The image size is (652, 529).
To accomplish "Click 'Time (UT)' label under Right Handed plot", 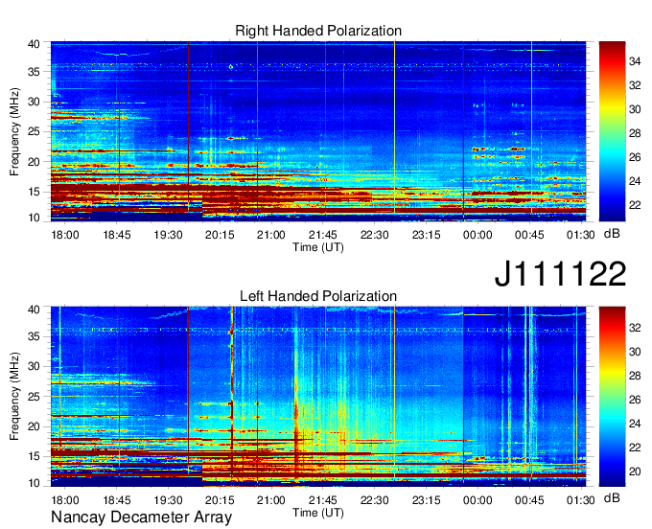I will [318, 247].
